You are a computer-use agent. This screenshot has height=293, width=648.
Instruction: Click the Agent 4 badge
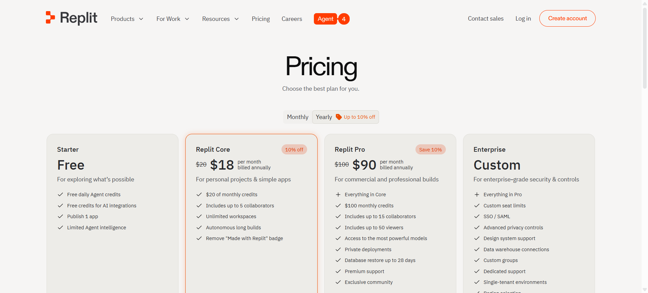click(331, 19)
